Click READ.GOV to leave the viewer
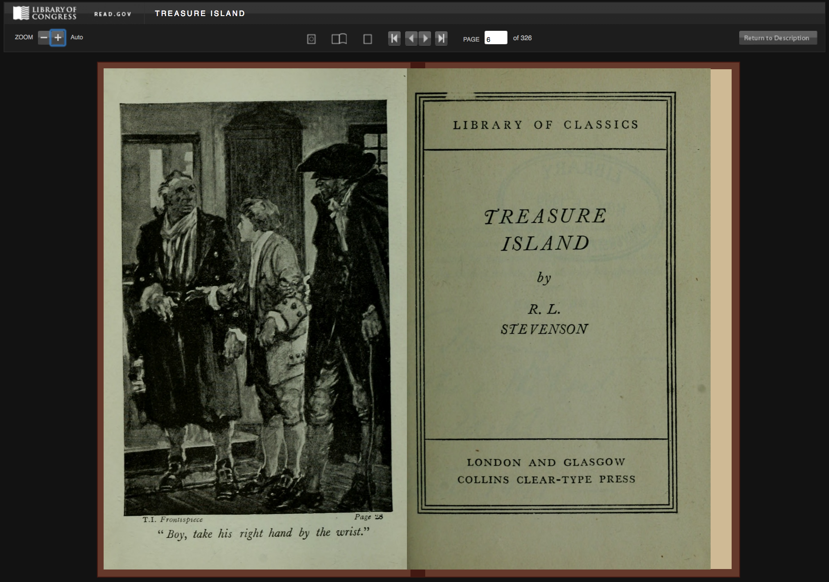 click(x=112, y=13)
